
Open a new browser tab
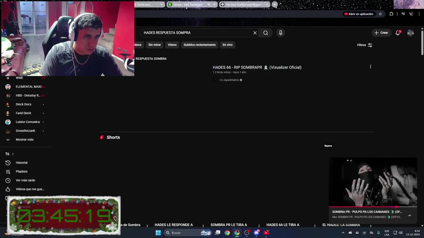point(275,5)
